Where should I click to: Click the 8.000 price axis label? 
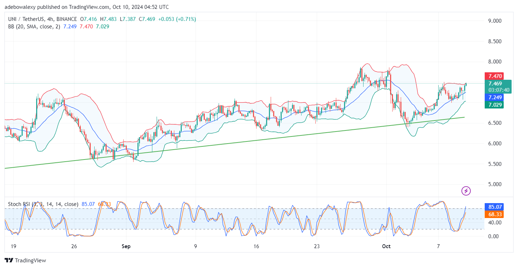(494, 62)
